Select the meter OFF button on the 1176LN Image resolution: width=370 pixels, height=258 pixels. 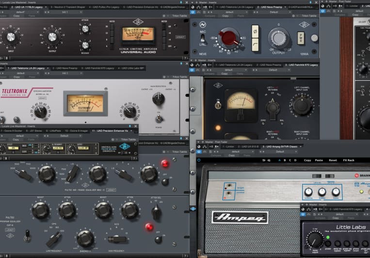(x=164, y=46)
